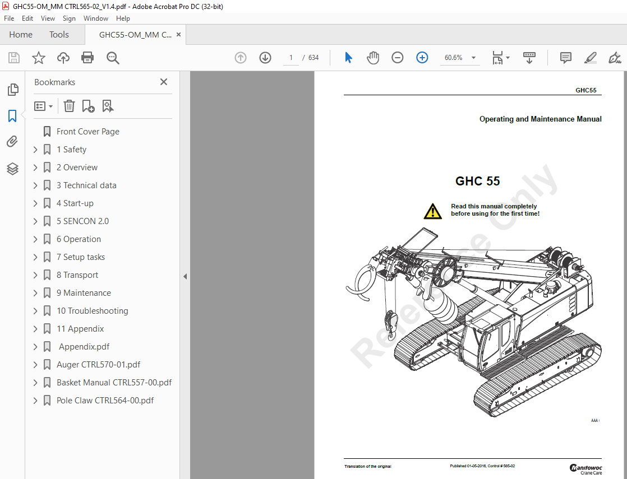Open the Sign menu
This screenshot has height=479, width=627.
click(x=69, y=18)
